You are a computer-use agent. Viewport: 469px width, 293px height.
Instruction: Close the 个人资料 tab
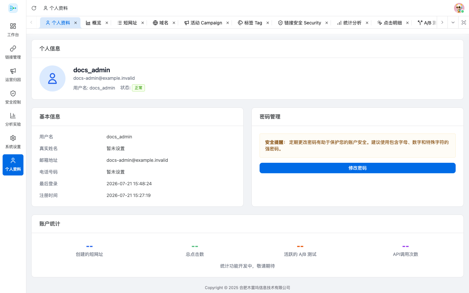point(76,23)
